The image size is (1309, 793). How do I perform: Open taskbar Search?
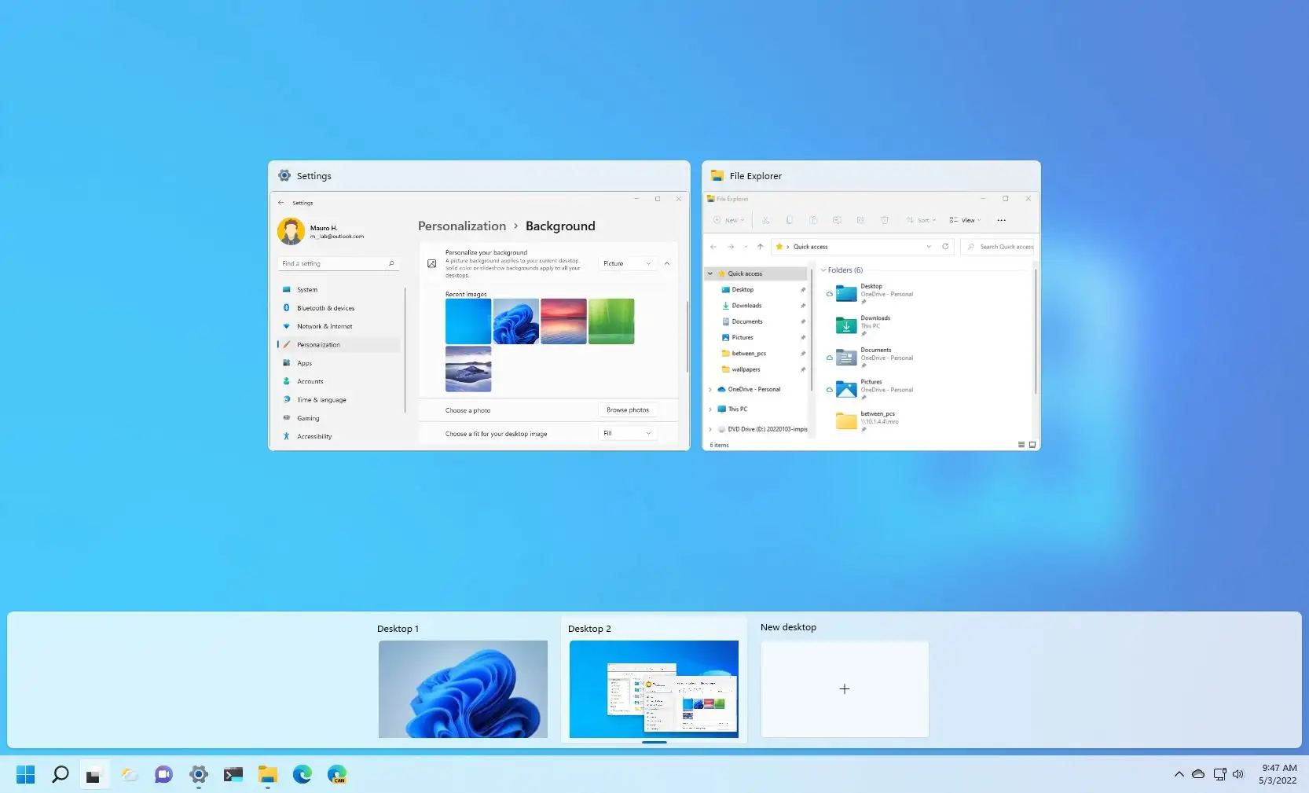pyautogui.click(x=60, y=775)
